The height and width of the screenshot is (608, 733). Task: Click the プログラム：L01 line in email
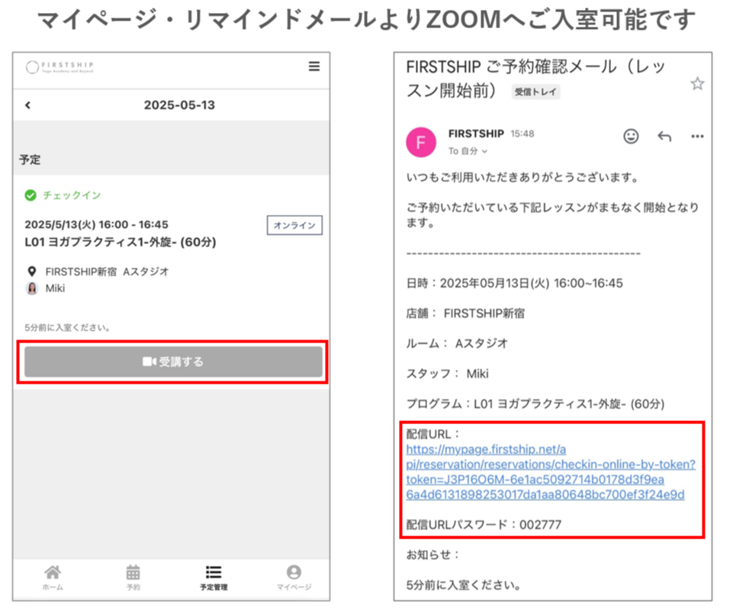[535, 404]
